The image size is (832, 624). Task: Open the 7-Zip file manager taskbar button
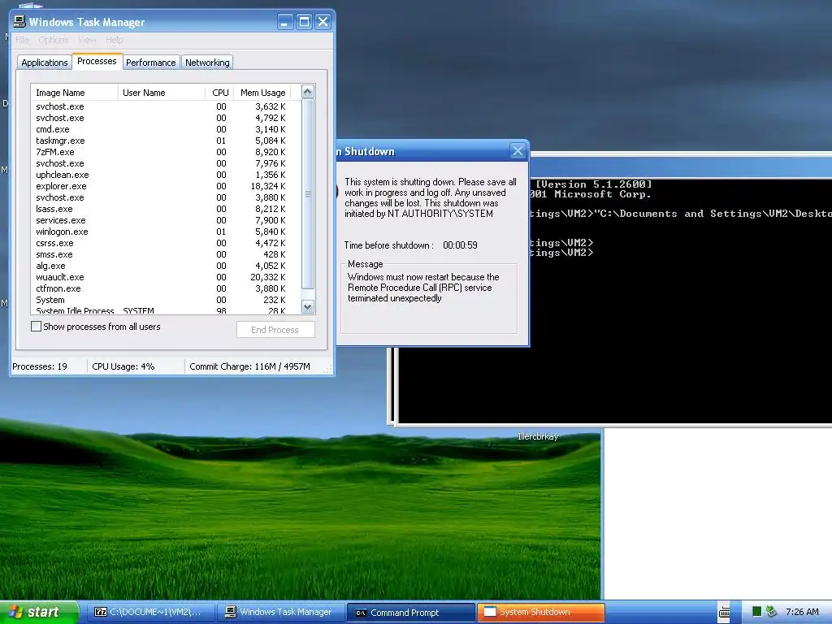point(150,612)
